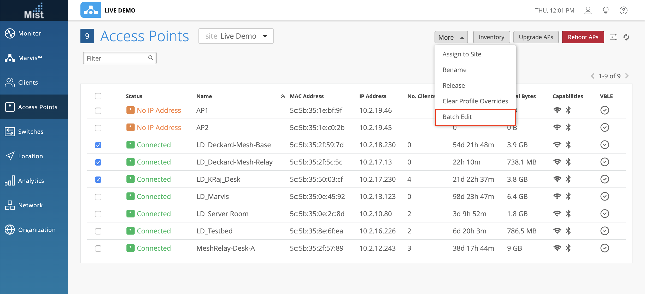Collapse the More dropdown button
This screenshot has width=645, height=294.
(451, 37)
